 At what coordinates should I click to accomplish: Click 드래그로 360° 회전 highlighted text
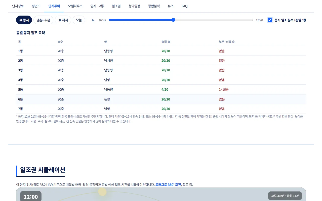click(x=168, y=185)
